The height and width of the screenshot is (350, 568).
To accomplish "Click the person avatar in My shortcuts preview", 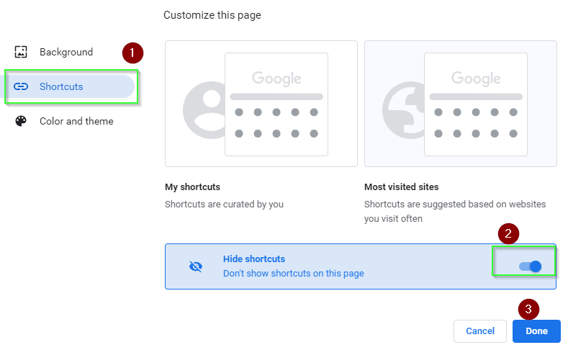I will [x=204, y=110].
